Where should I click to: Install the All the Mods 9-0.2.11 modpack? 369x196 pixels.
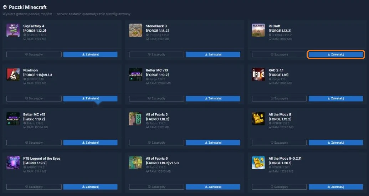(336, 187)
